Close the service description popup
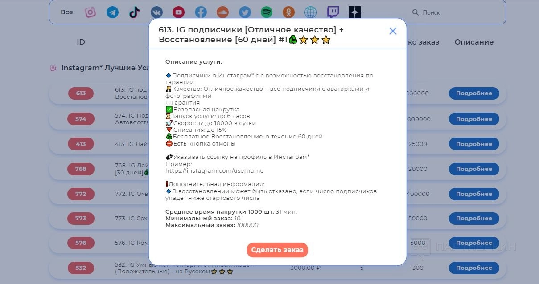Image resolution: width=539 pixels, height=284 pixels. coord(393,31)
